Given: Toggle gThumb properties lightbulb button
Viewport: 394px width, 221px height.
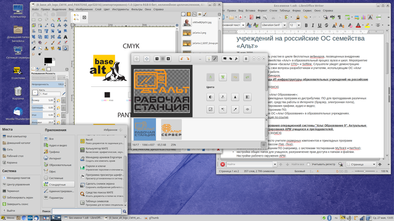Looking at the screenshot, I should click(x=208, y=59).
